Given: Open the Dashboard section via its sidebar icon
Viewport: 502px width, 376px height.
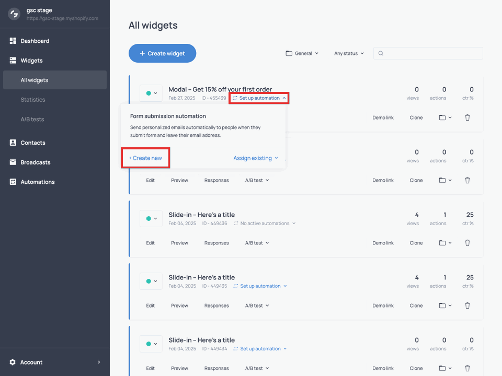Looking at the screenshot, I should pyautogui.click(x=12, y=41).
